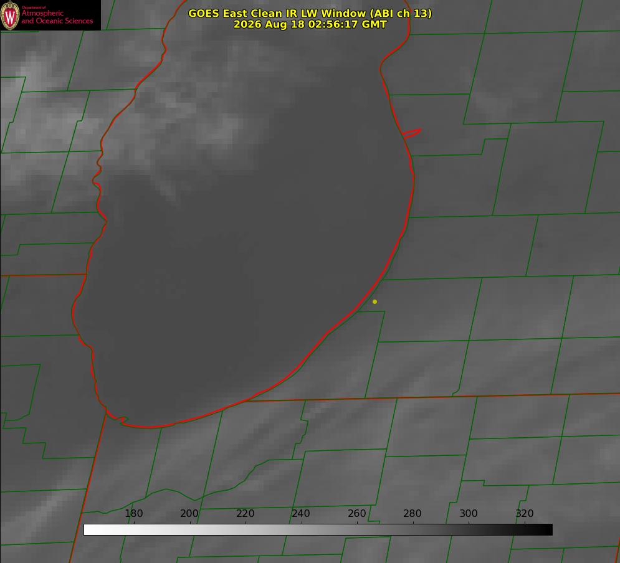Click the small 'Department of' label

[x=34, y=7]
